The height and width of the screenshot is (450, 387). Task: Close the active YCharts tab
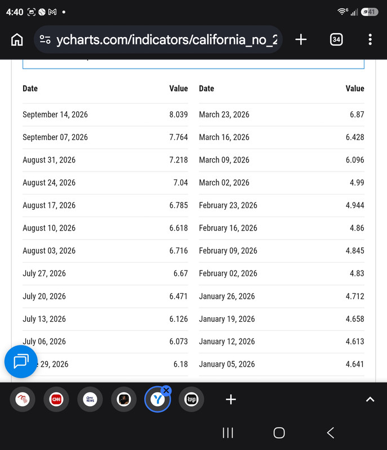click(166, 390)
